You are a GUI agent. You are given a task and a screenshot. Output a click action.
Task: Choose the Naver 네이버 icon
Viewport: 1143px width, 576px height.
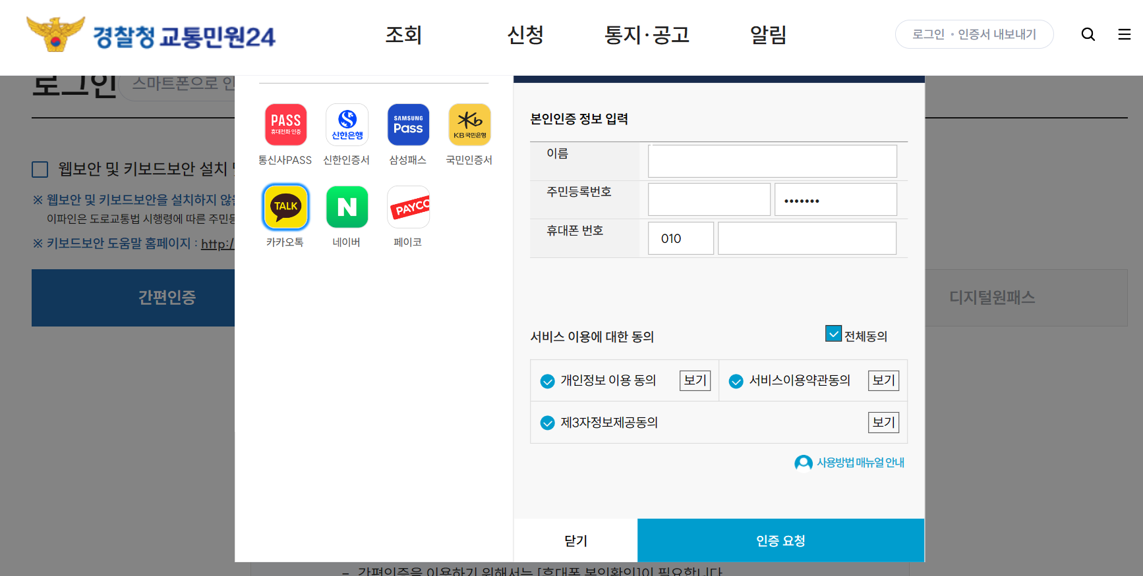pos(347,207)
